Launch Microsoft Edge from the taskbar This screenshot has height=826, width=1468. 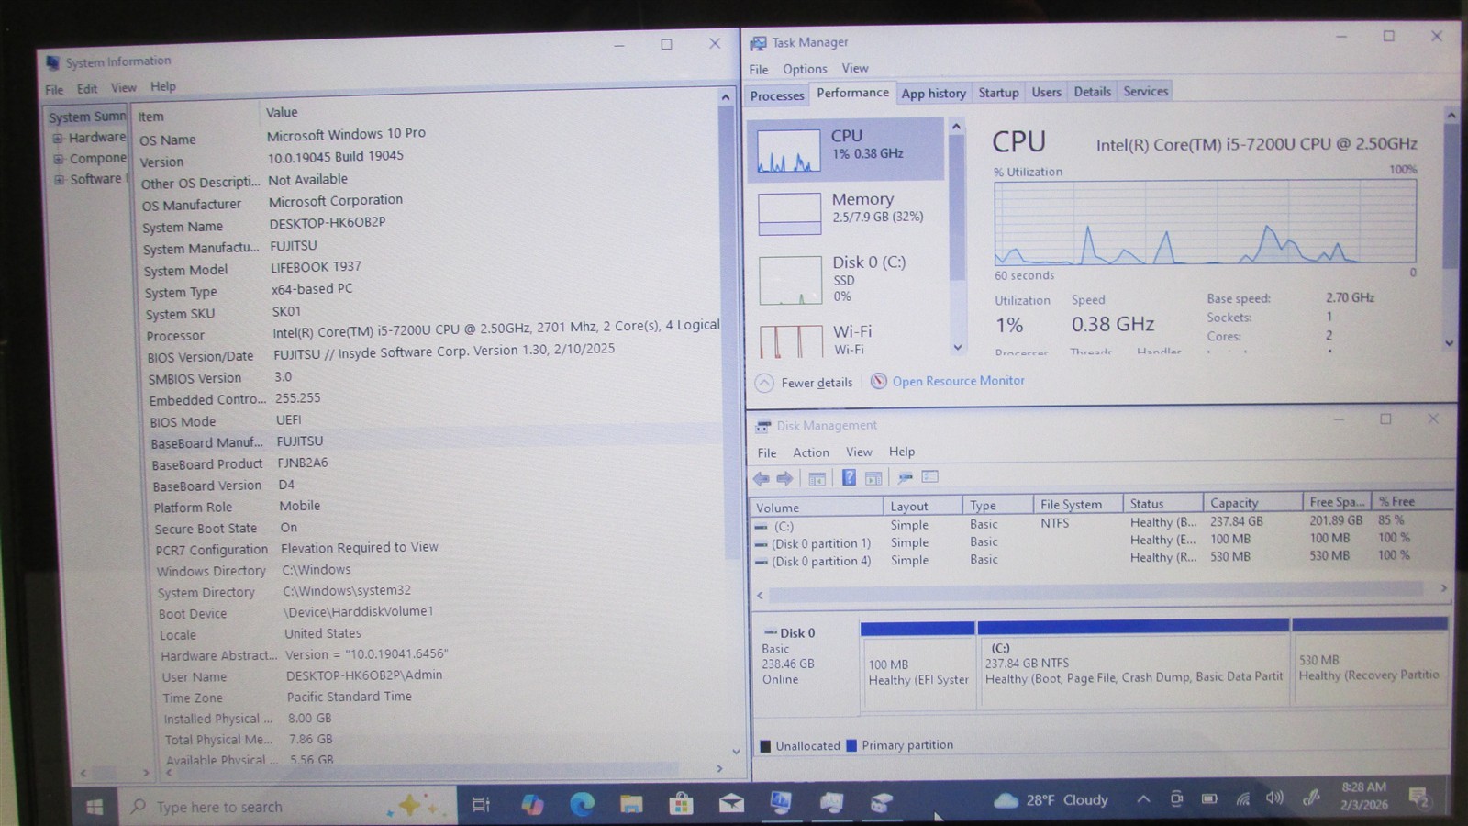[x=582, y=805]
